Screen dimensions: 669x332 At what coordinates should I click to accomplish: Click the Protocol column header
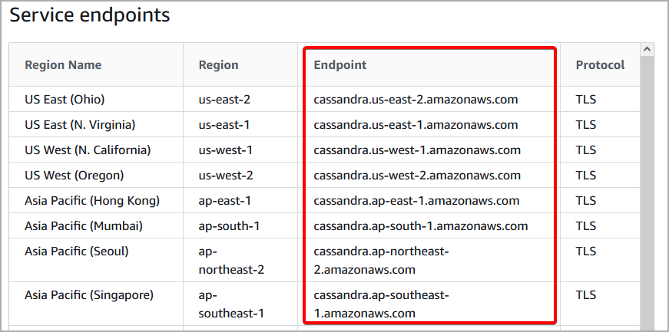(x=600, y=65)
